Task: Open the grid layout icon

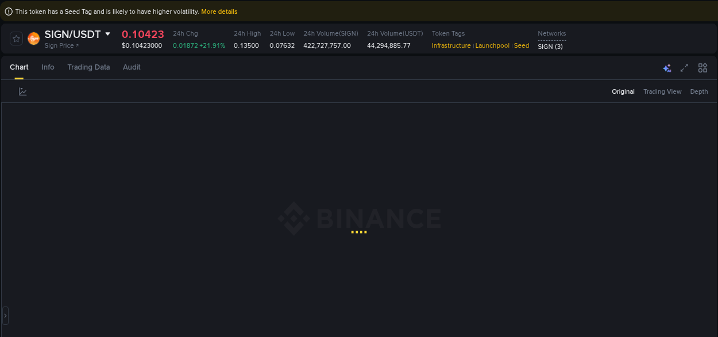Action: click(x=702, y=68)
